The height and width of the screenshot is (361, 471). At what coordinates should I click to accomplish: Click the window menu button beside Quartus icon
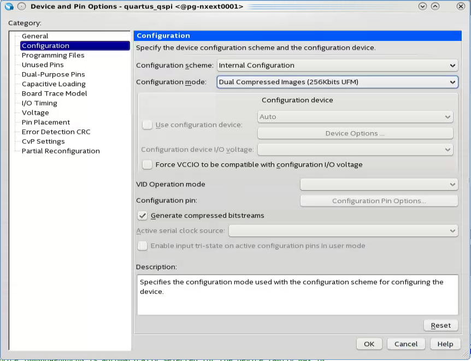(x=21, y=7)
